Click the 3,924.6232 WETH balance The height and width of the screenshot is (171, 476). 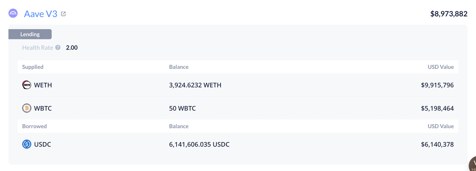click(195, 85)
